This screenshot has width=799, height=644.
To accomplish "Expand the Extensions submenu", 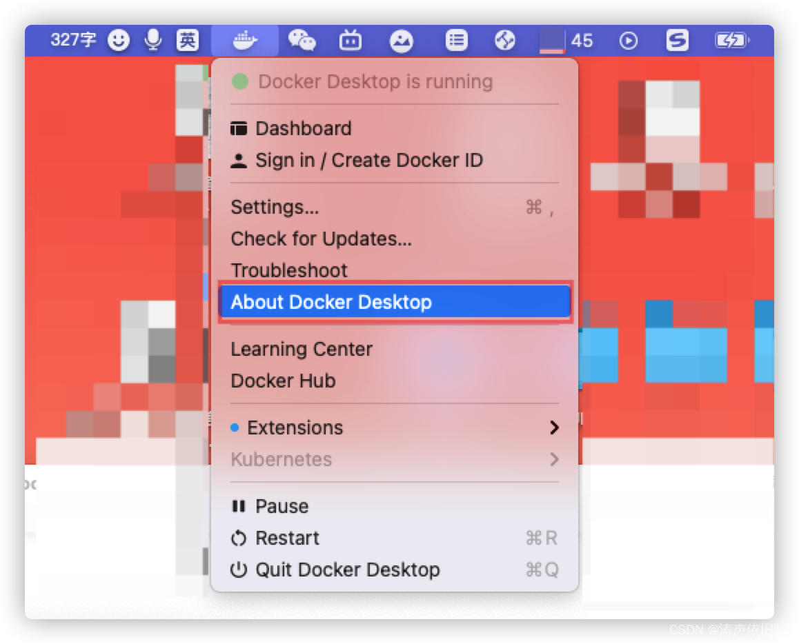I will pos(395,427).
